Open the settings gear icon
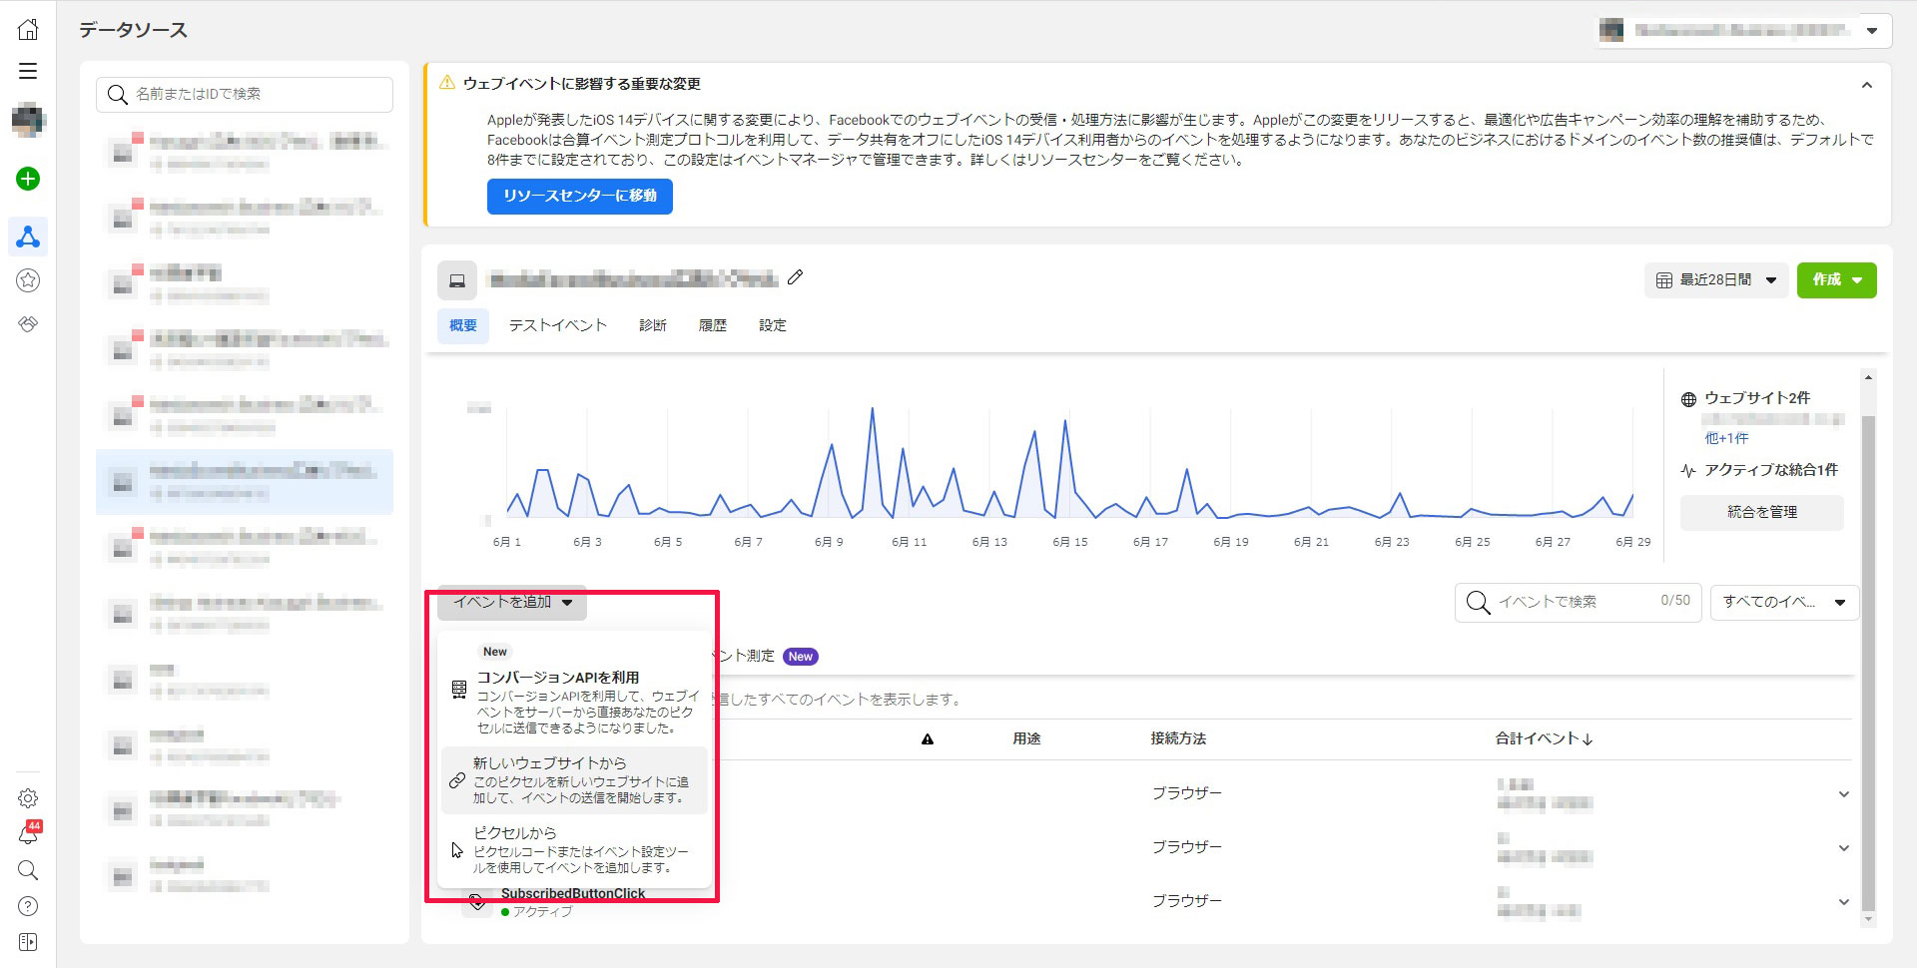 pyautogui.click(x=28, y=798)
